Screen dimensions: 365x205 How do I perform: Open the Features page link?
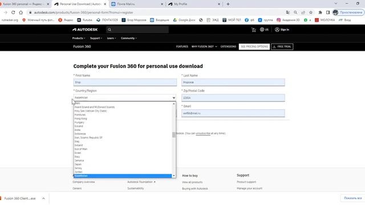[182, 47]
